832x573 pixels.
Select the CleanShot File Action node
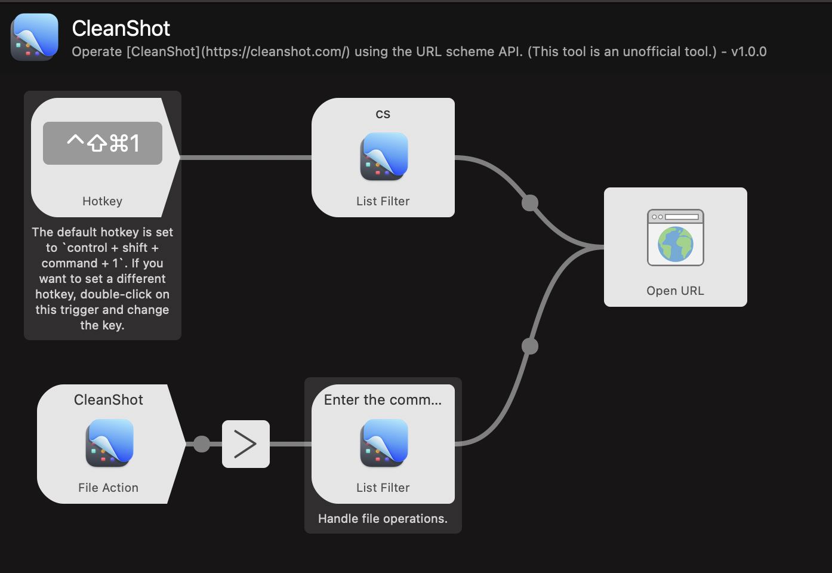[111, 444]
